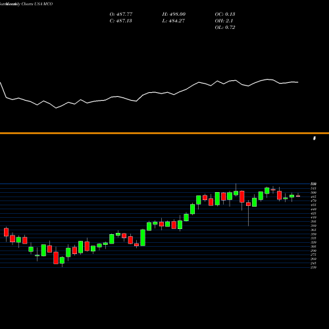The image size is (329, 329).
Task: Click the 'OL: 0.72' reading
Action: 225,28
